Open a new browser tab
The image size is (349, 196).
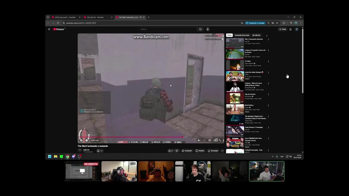click(149, 17)
